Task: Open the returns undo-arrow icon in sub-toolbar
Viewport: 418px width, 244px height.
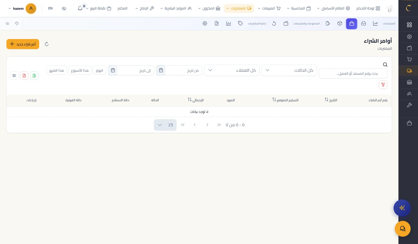Action: pos(274,23)
